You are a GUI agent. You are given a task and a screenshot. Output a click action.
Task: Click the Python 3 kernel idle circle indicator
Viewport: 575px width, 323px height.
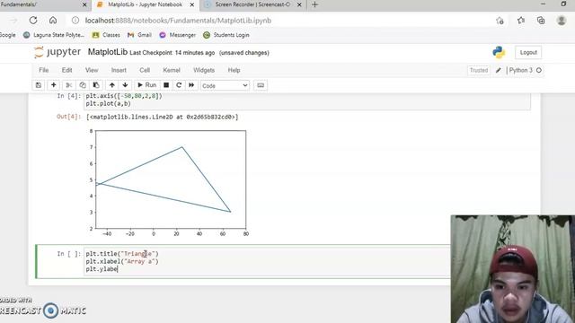coord(539,70)
